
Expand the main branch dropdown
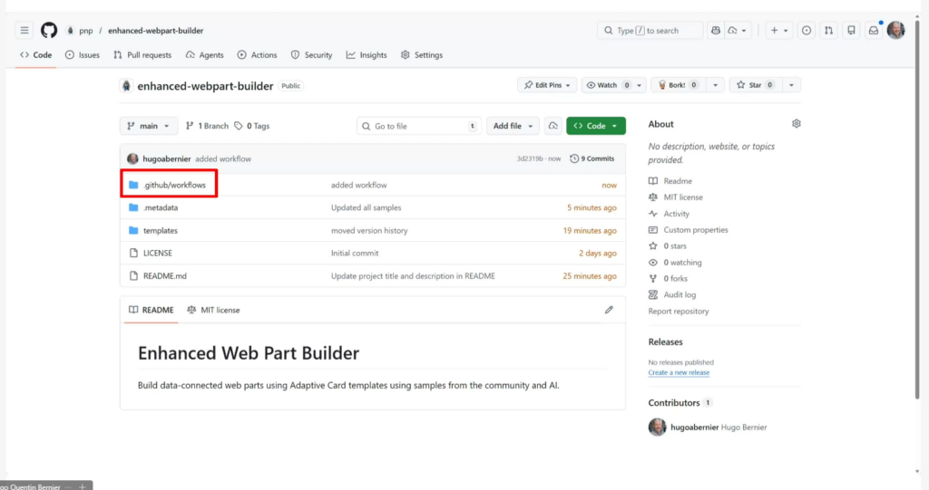[x=148, y=126]
